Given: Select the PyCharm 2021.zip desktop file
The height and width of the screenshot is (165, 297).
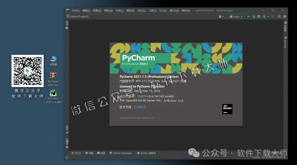Looking at the screenshot, I should click(53, 80).
